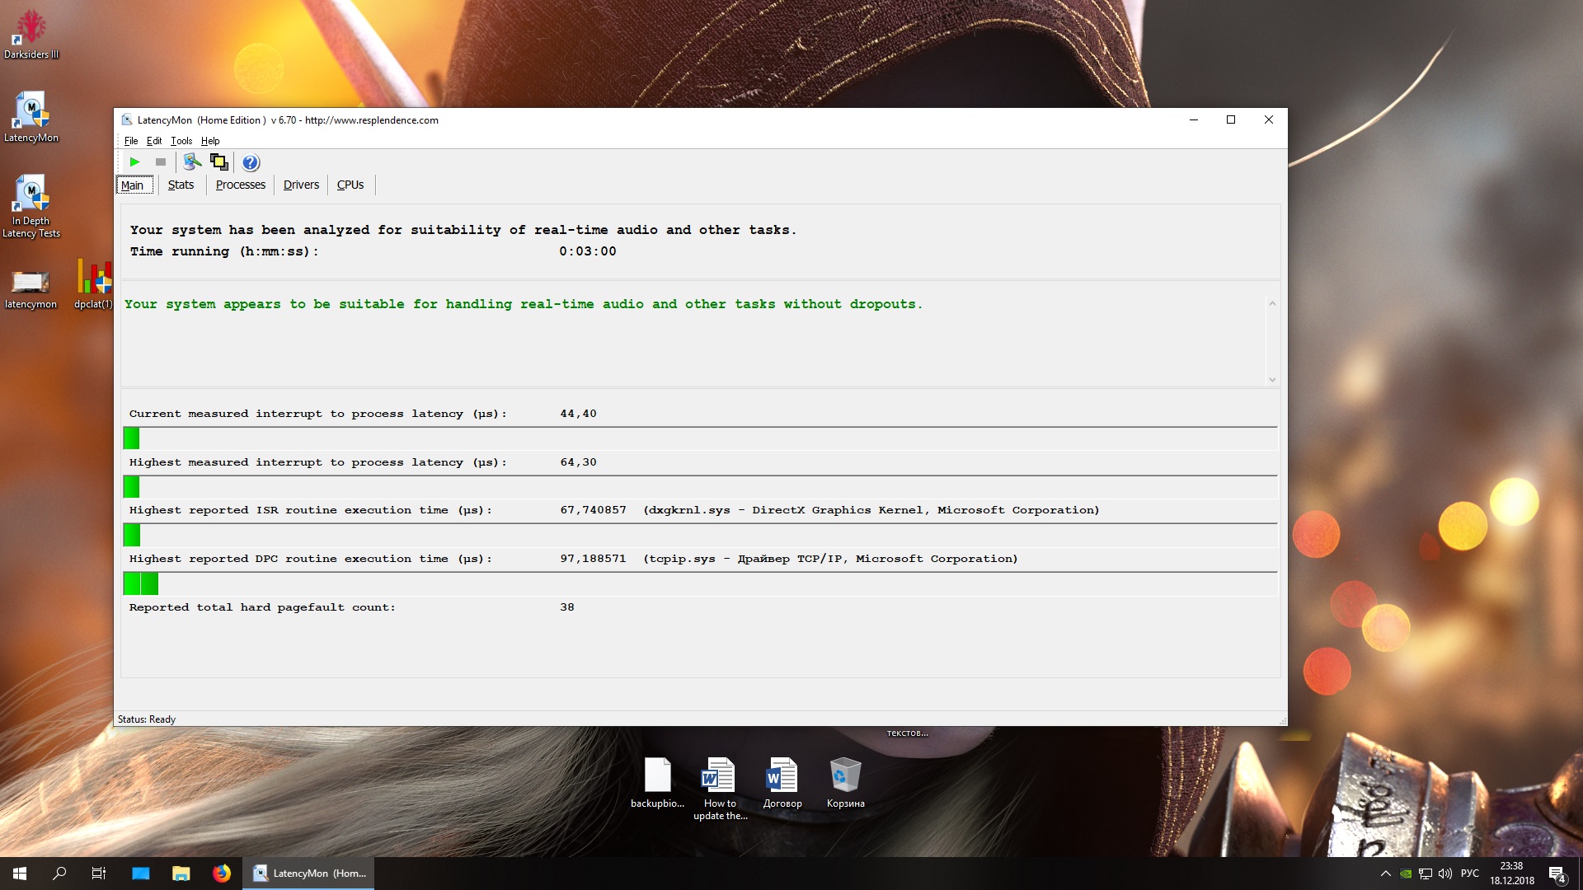Open the Edit menu
This screenshot has width=1583, height=890.
pyautogui.click(x=153, y=141)
